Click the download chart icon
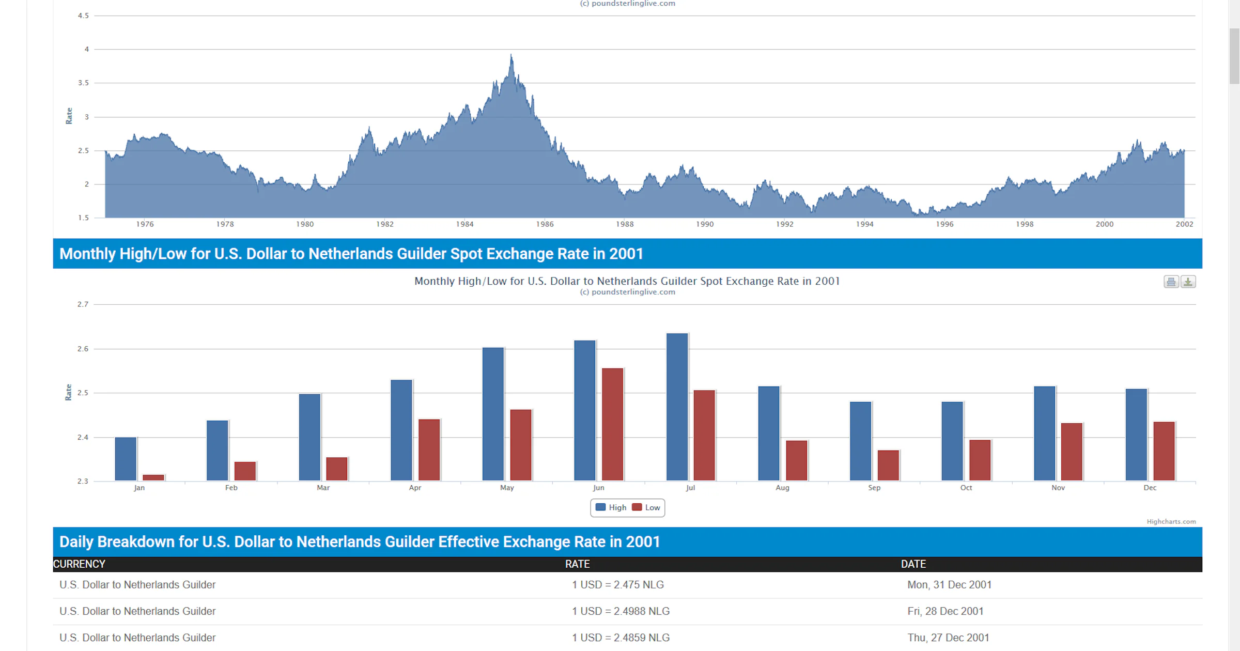This screenshot has height=651, width=1240. point(1188,282)
